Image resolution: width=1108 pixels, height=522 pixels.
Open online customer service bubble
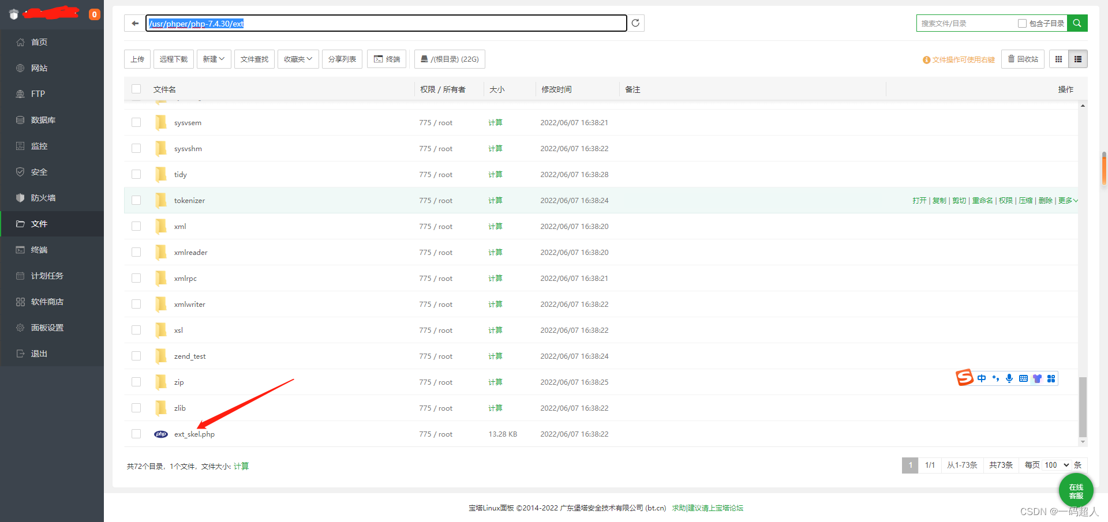1076,491
